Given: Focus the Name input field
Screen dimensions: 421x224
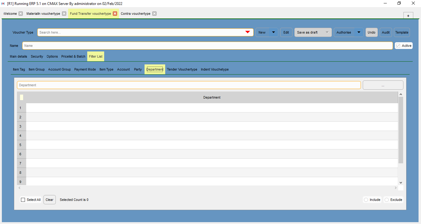Looking at the screenshot, I should [207, 46].
